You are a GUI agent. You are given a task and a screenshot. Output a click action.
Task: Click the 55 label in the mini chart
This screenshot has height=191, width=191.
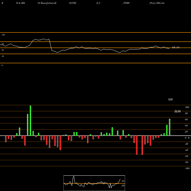pyautogui.click(x=123, y=181)
